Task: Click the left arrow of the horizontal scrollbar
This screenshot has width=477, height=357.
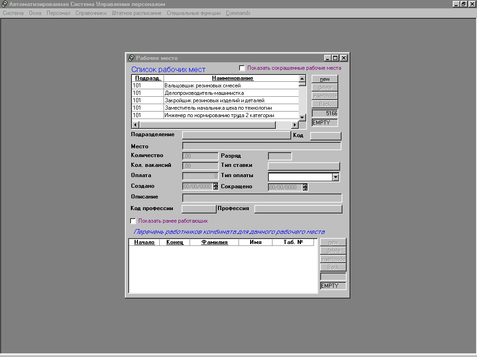Action: 136,125
